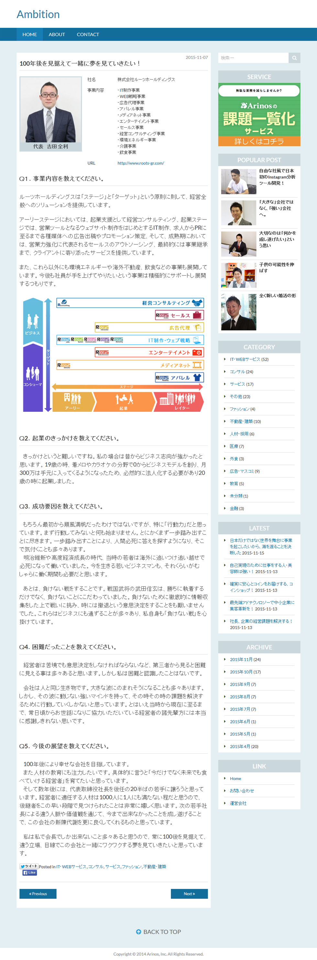The height and width of the screenshot is (960, 317).
Task: Click the Facebook Like button
Action: (29, 873)
